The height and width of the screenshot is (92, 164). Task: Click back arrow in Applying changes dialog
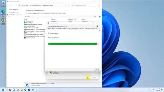tap(46, 33)
